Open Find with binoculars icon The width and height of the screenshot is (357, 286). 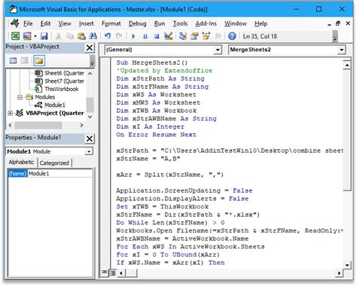[93, 36]
